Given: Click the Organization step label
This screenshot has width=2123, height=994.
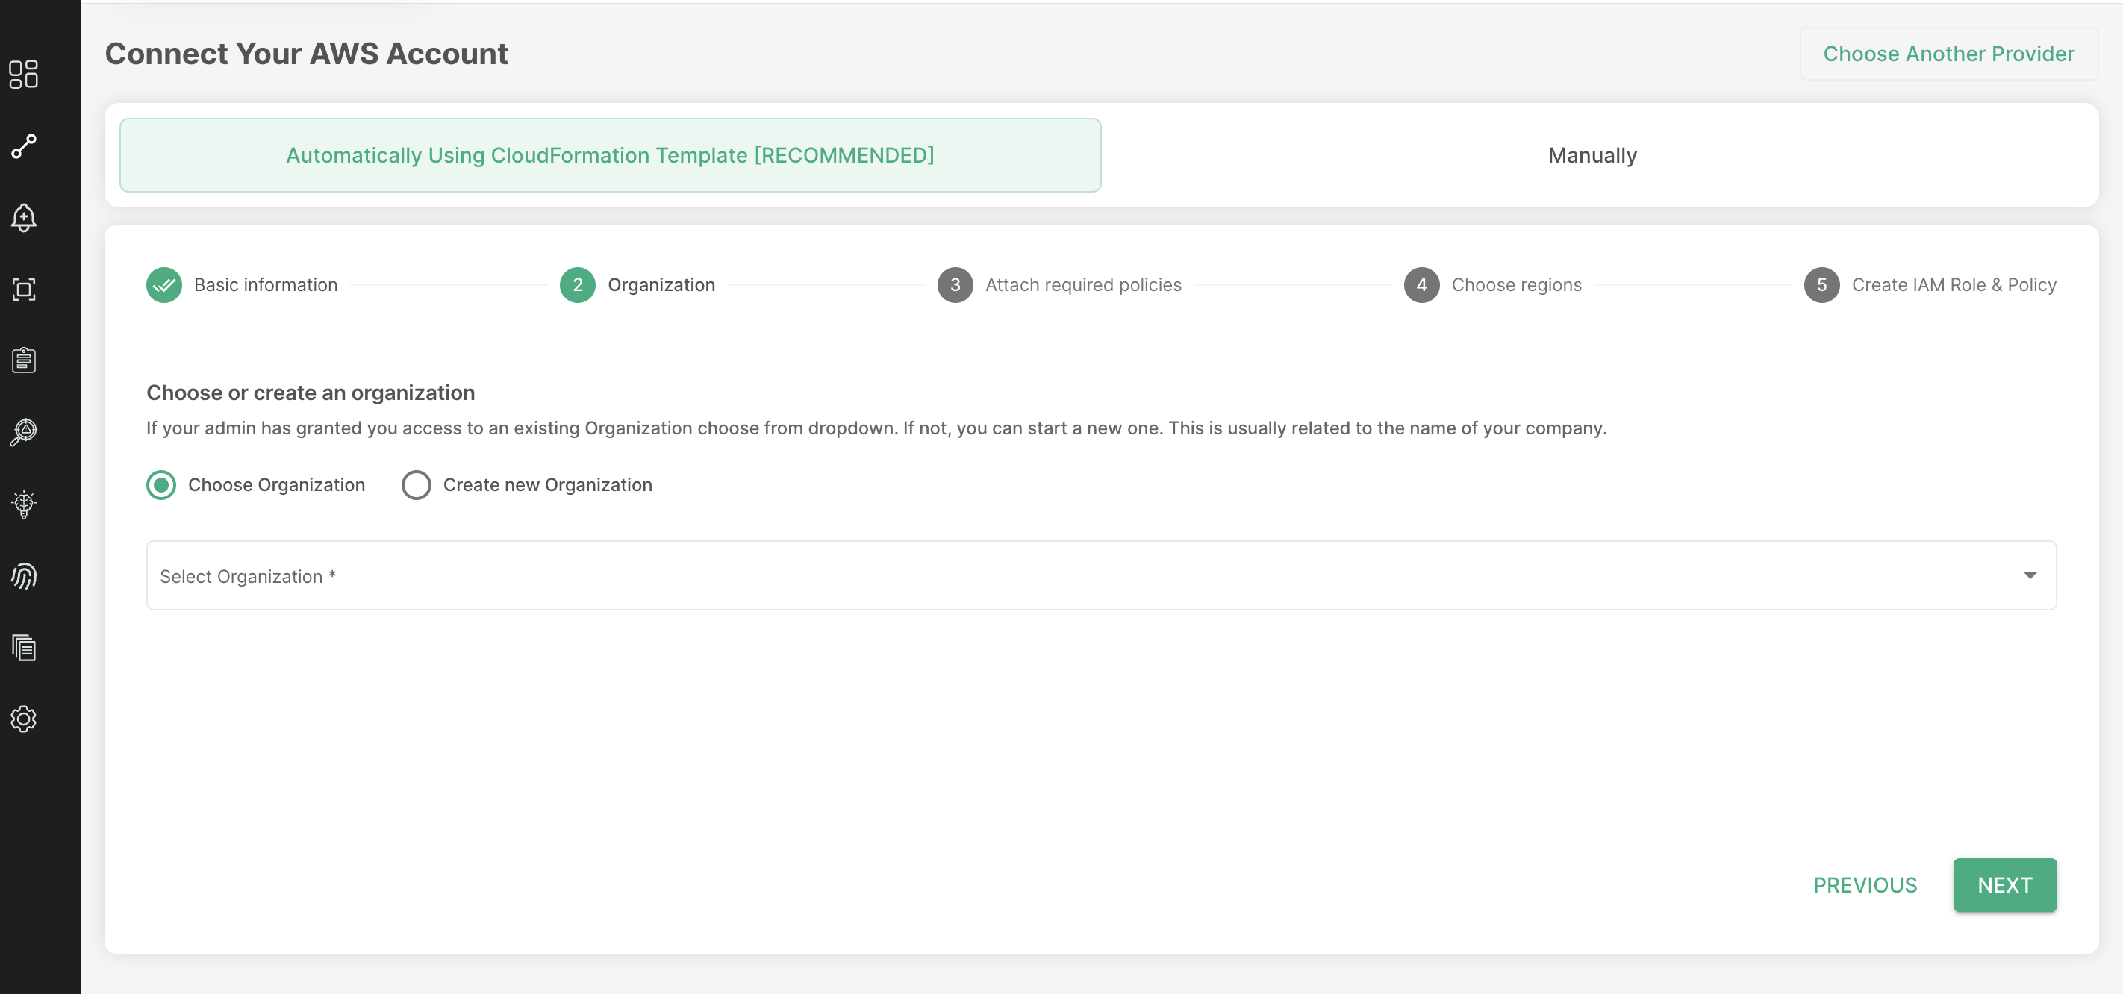Looking at the screenshot, I should point(661,285).
